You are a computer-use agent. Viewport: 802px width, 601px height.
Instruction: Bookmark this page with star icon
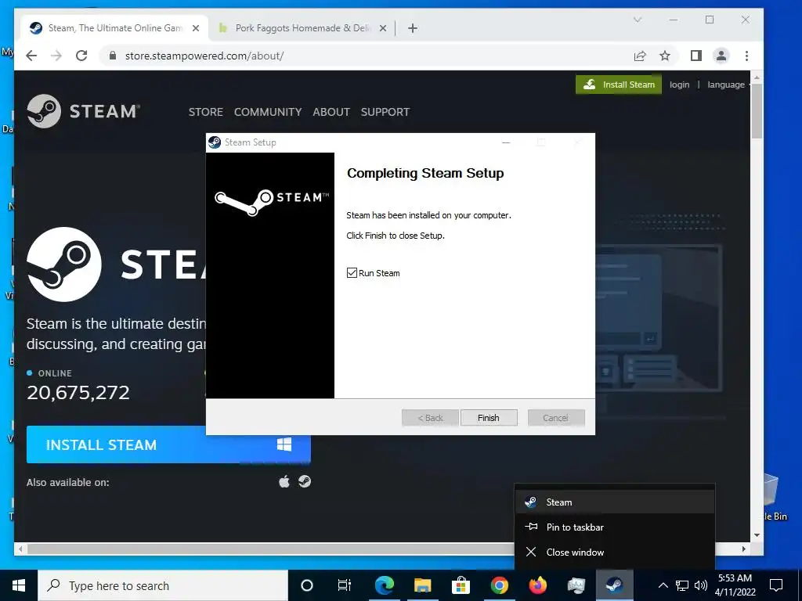point(665,56)
